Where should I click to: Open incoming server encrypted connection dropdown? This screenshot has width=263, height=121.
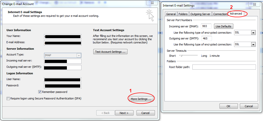click(253, 33)
